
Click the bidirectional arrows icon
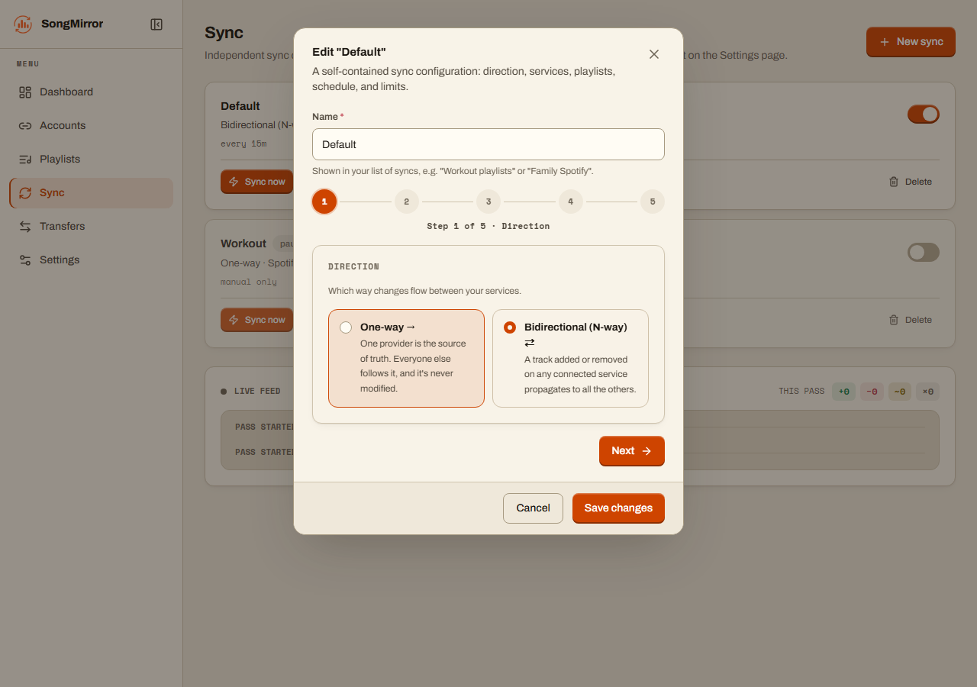(x=530, y=343)
